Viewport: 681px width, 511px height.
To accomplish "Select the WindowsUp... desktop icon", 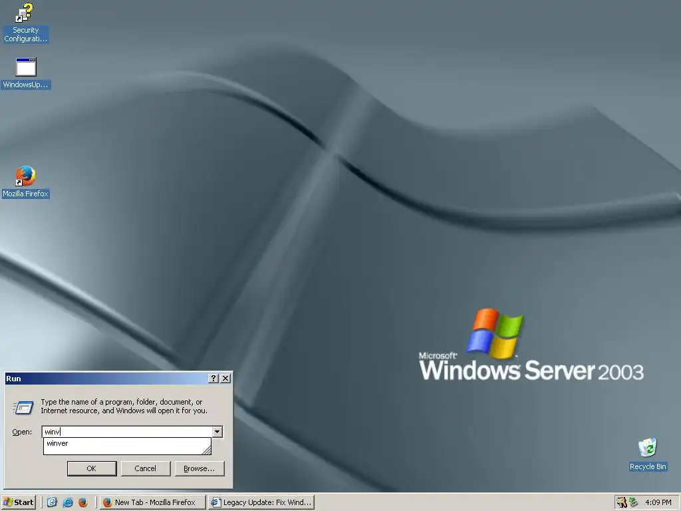I will point(26,73).
